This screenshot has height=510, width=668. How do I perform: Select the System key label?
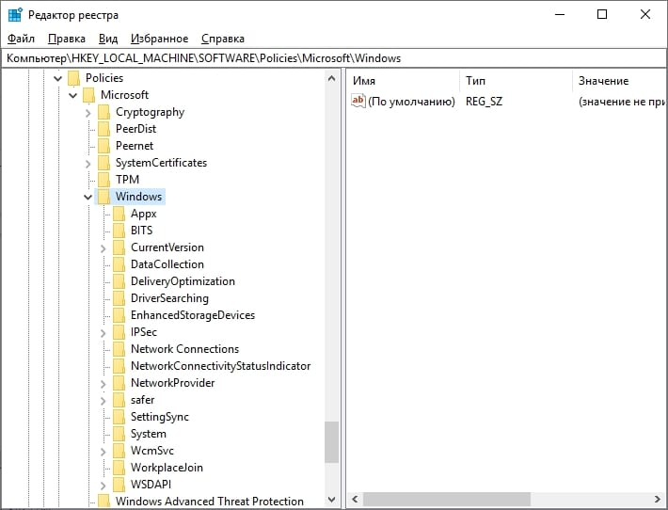(149, 434)
